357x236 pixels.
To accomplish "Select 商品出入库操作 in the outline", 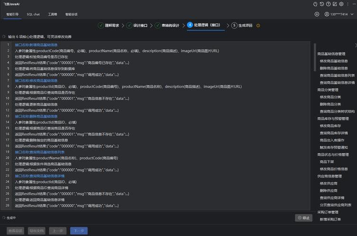I will pyautogui.click(x=332, y=140).
